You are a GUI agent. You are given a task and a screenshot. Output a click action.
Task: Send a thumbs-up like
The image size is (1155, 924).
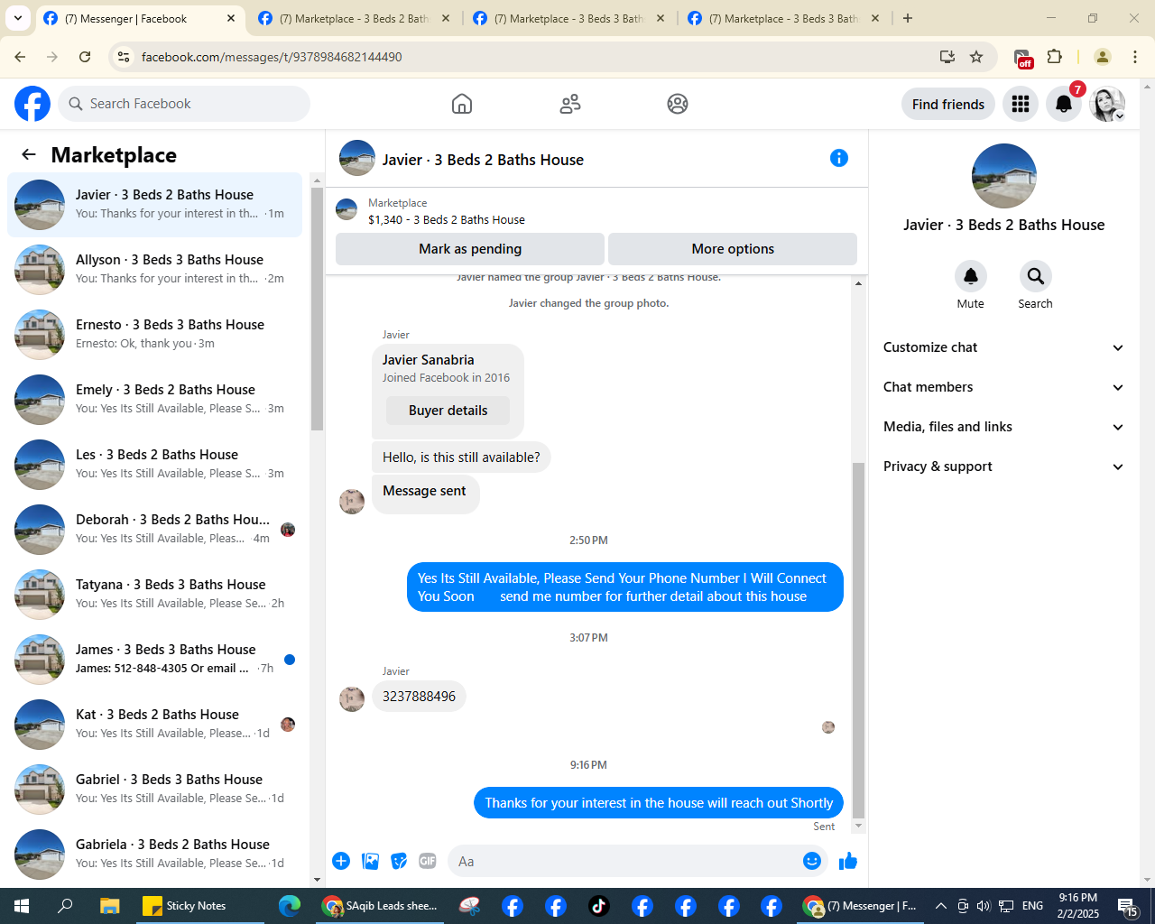coord(848,861)
